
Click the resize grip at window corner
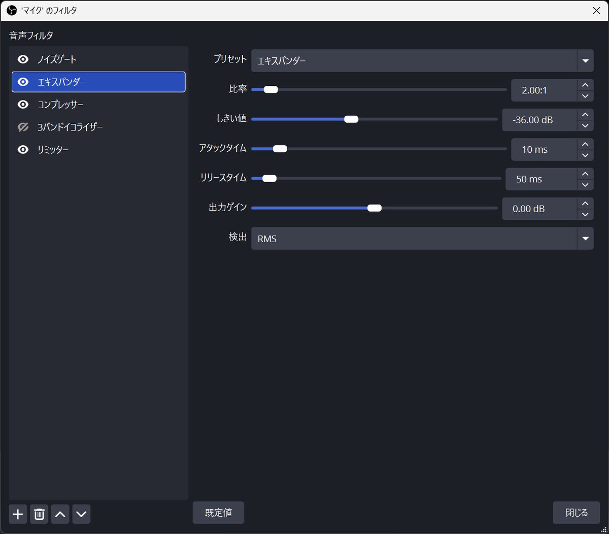coord(603,528)
